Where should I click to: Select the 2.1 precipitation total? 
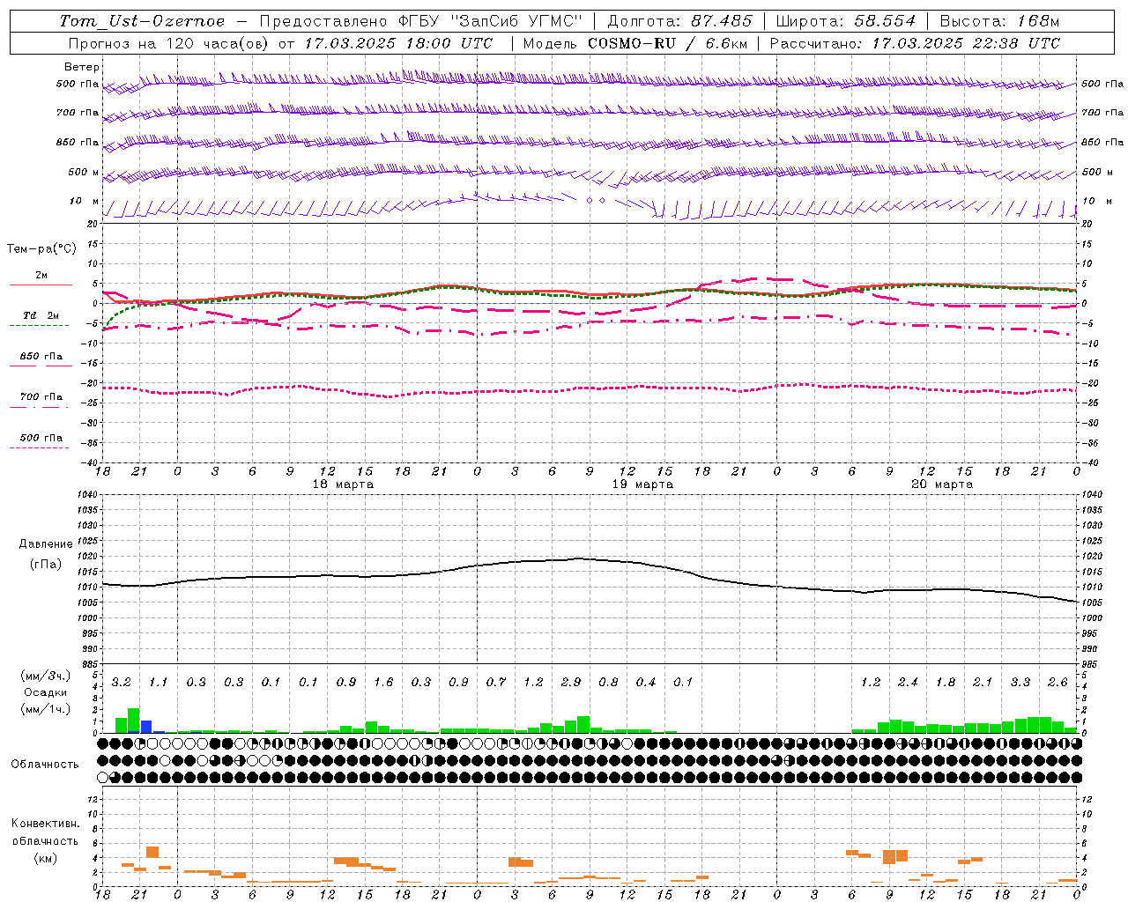tap(983, 682)
